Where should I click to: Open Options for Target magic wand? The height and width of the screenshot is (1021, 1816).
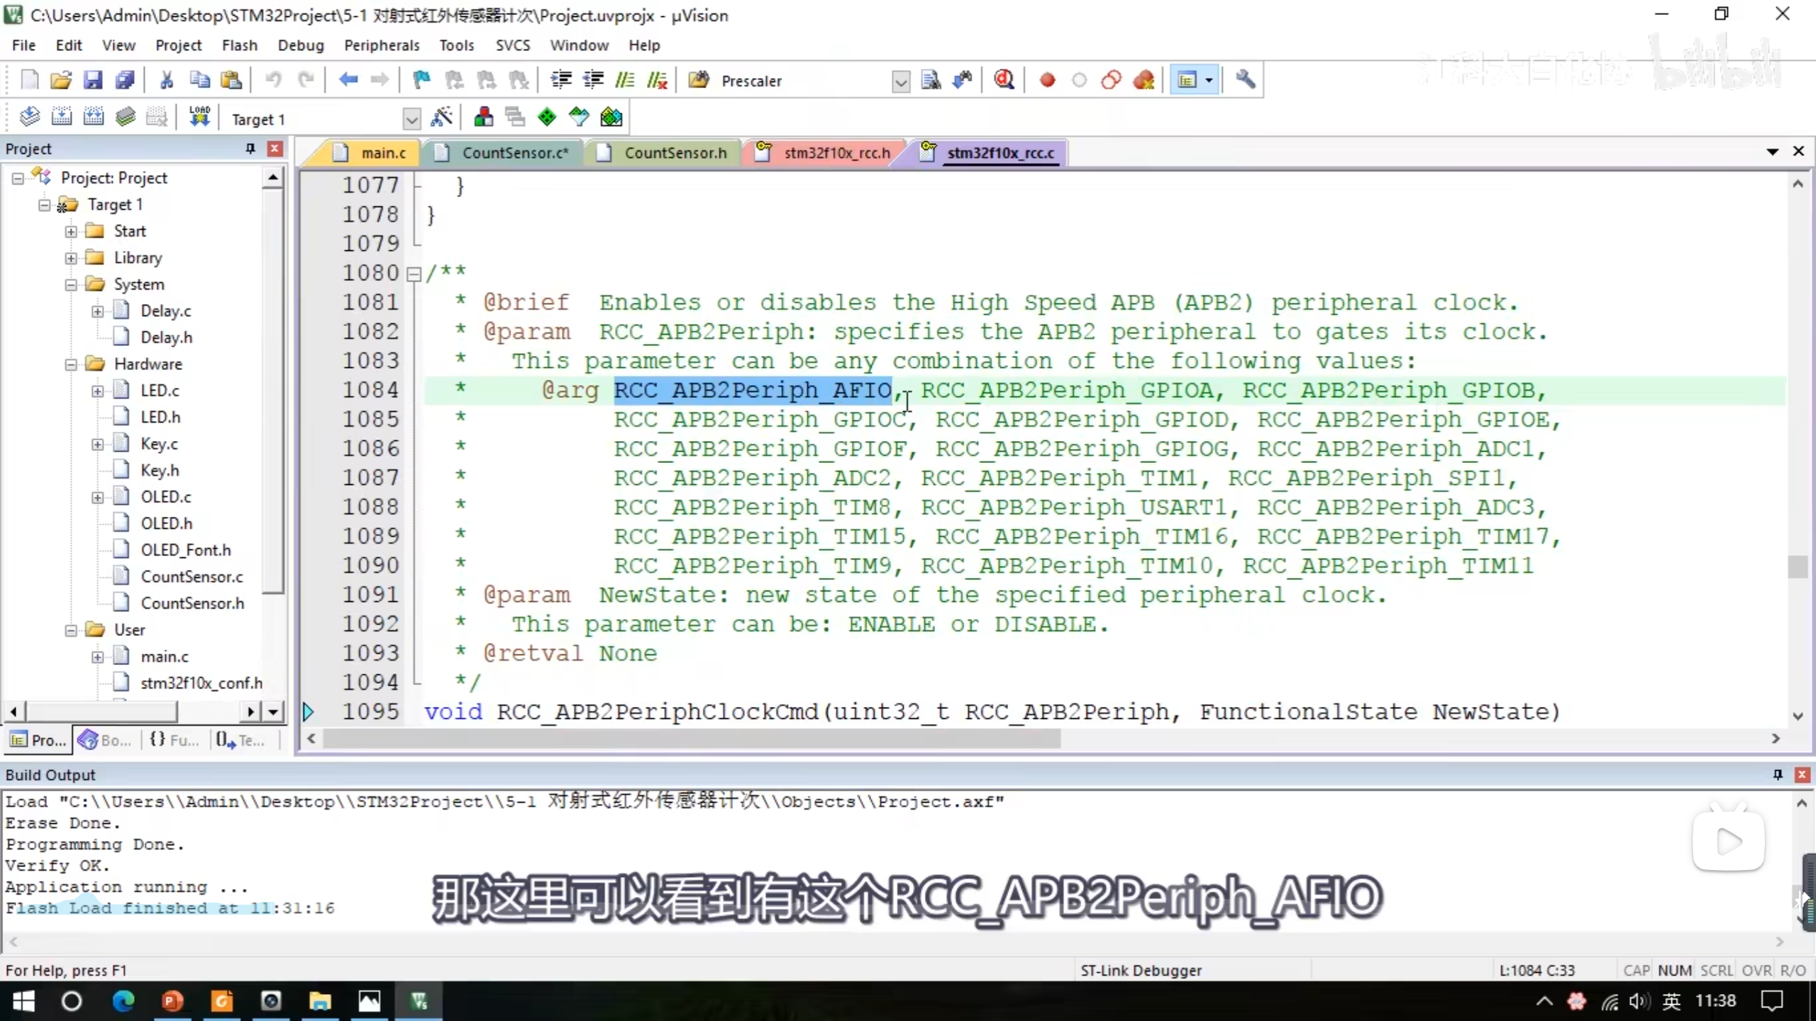441,117
